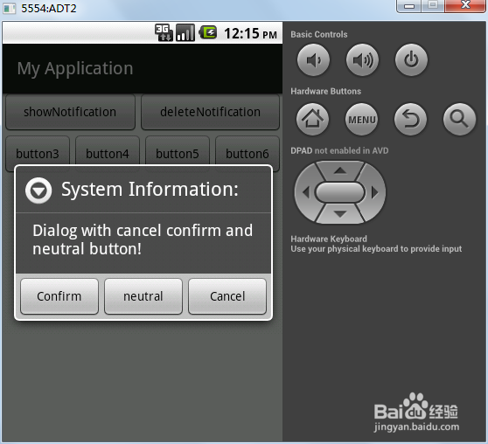Click the DPAD down arrow

click(340, 214)
